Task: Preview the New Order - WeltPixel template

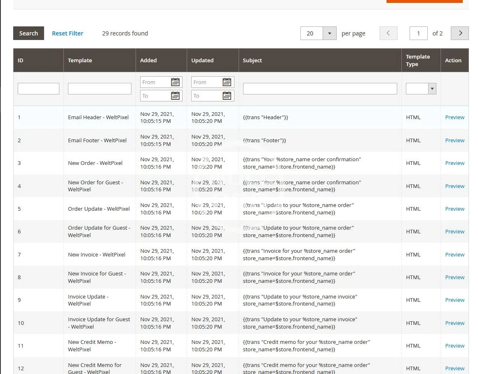Action: [455, 163]
